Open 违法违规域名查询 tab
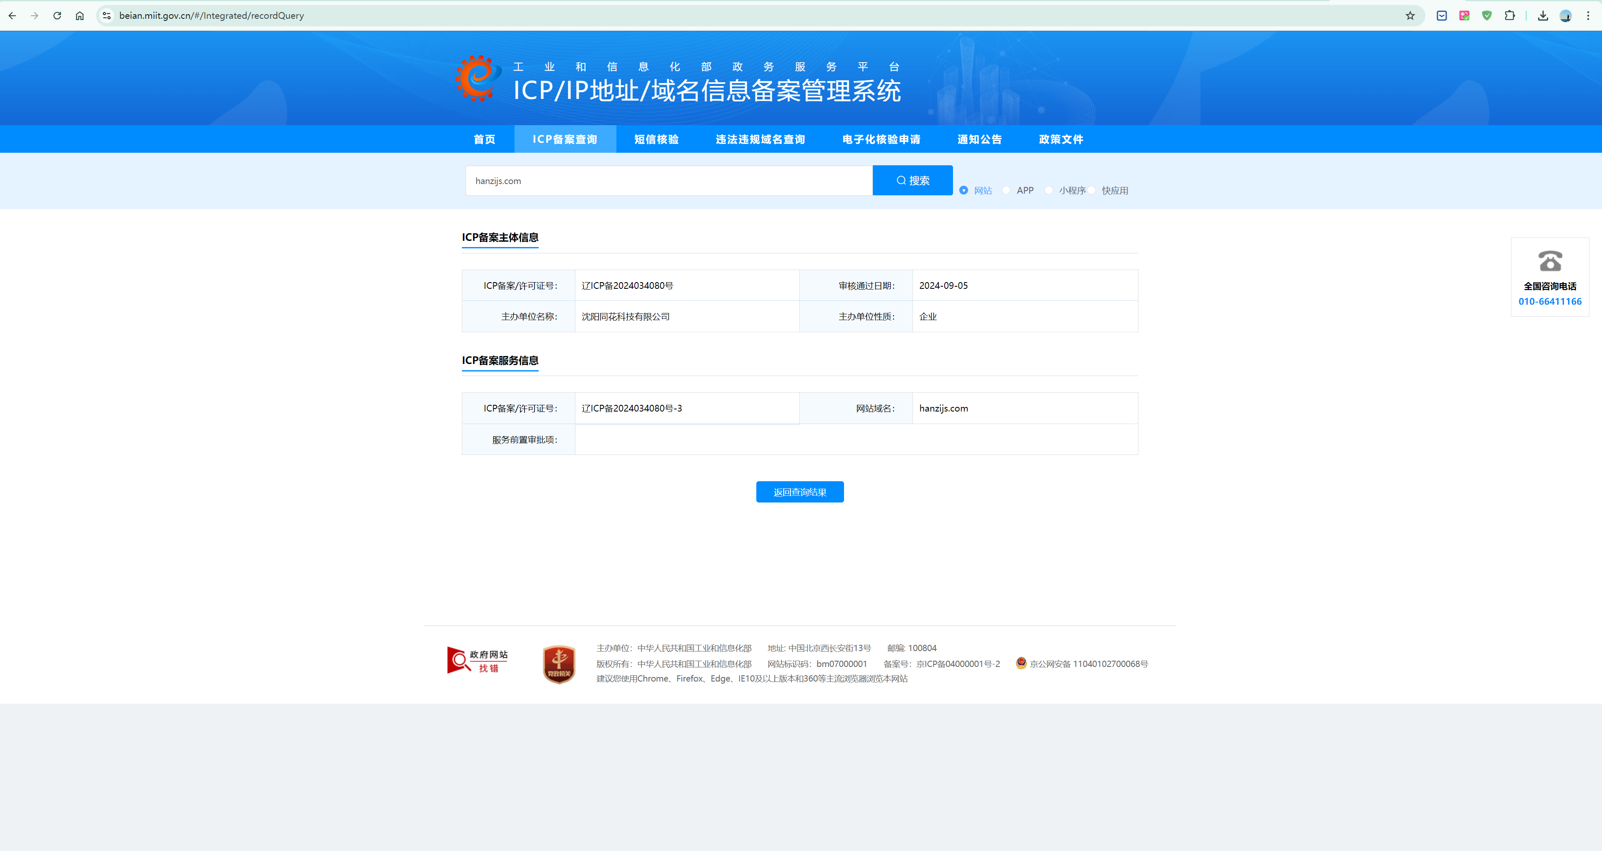Image resolution: width=1602 pixels, height=851 pixels. [760, 139]
